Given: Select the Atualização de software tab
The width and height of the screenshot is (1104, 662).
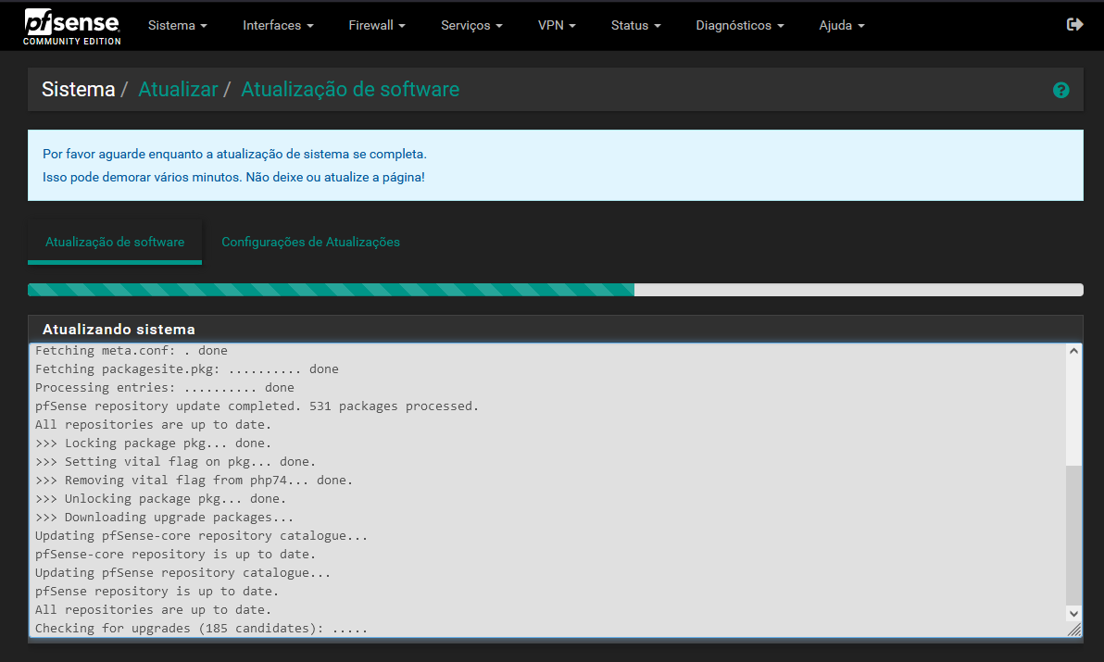Looking at the screenshot, I should [x=115, y=242].
